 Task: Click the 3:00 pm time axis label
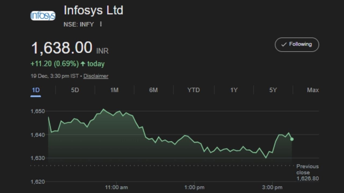point(272,187)
